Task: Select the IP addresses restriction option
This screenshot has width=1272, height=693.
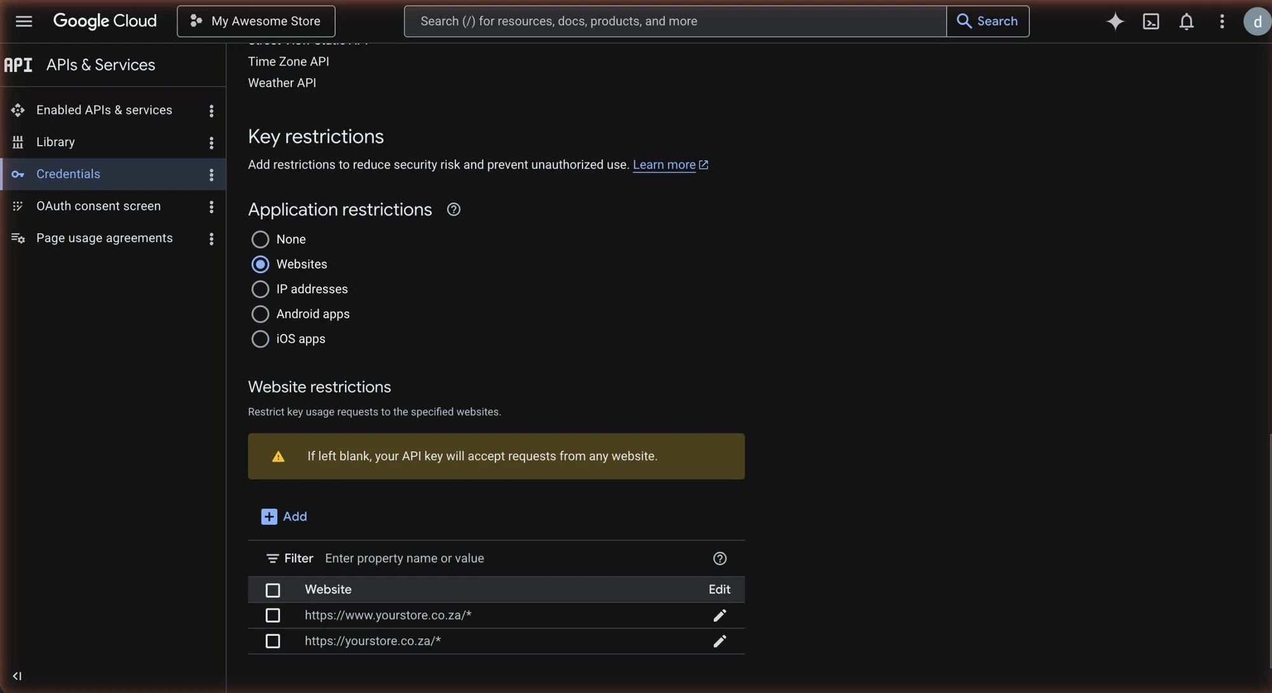Action: pos(260,289)
